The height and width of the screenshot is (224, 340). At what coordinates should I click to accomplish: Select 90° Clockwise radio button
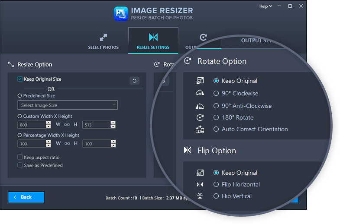[216, 93]
